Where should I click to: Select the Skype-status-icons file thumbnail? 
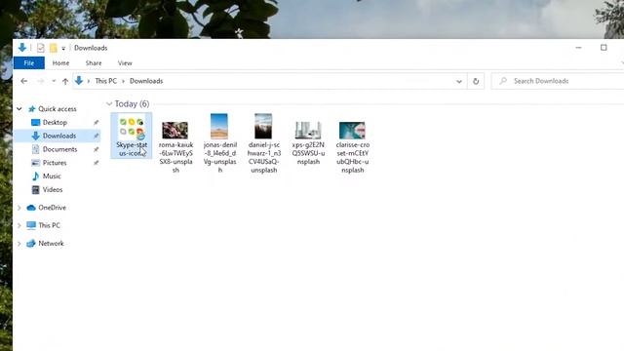coord(132,136)
